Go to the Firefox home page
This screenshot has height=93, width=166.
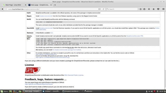(154, 9)
